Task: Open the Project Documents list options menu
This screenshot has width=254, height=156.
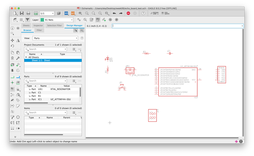Action: click(x=74, y=49)
